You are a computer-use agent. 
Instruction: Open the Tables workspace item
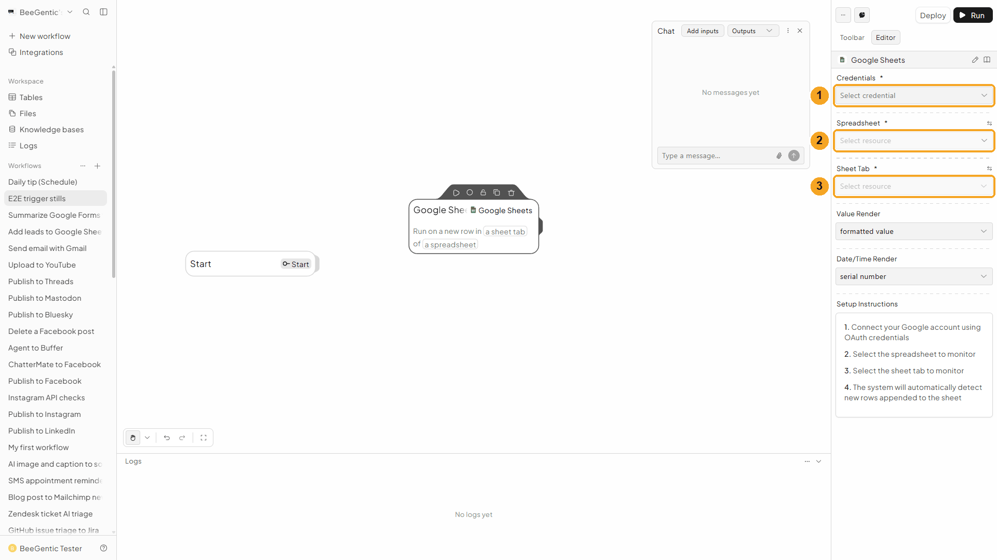coord(31,97)
